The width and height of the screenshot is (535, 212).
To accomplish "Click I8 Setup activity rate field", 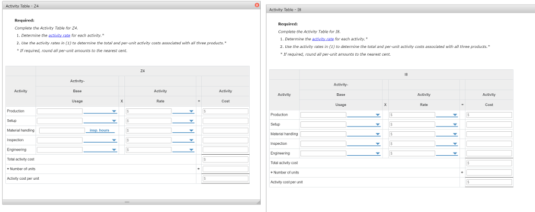I will [x=412, y=124].
